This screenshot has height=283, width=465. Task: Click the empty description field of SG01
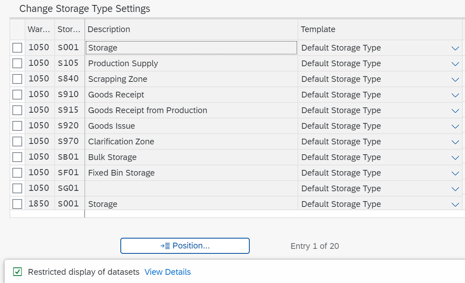(x=191, y=188)
